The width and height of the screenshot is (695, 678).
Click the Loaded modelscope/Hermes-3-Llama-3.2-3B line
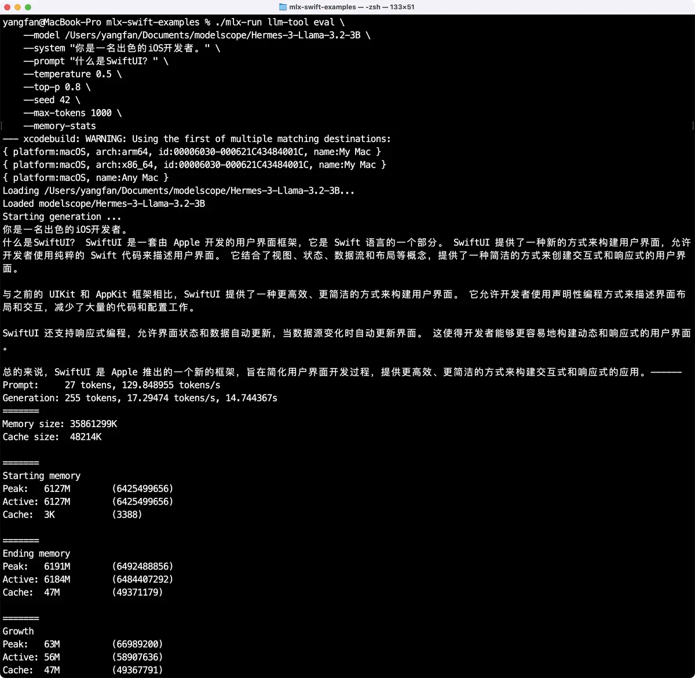pyautogui.click(x=104, y=203)
